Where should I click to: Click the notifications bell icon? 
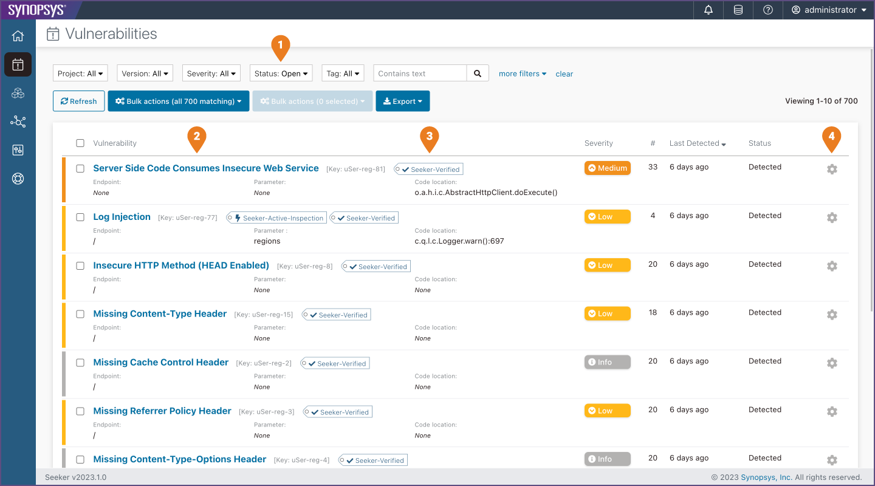click(709, 10)
